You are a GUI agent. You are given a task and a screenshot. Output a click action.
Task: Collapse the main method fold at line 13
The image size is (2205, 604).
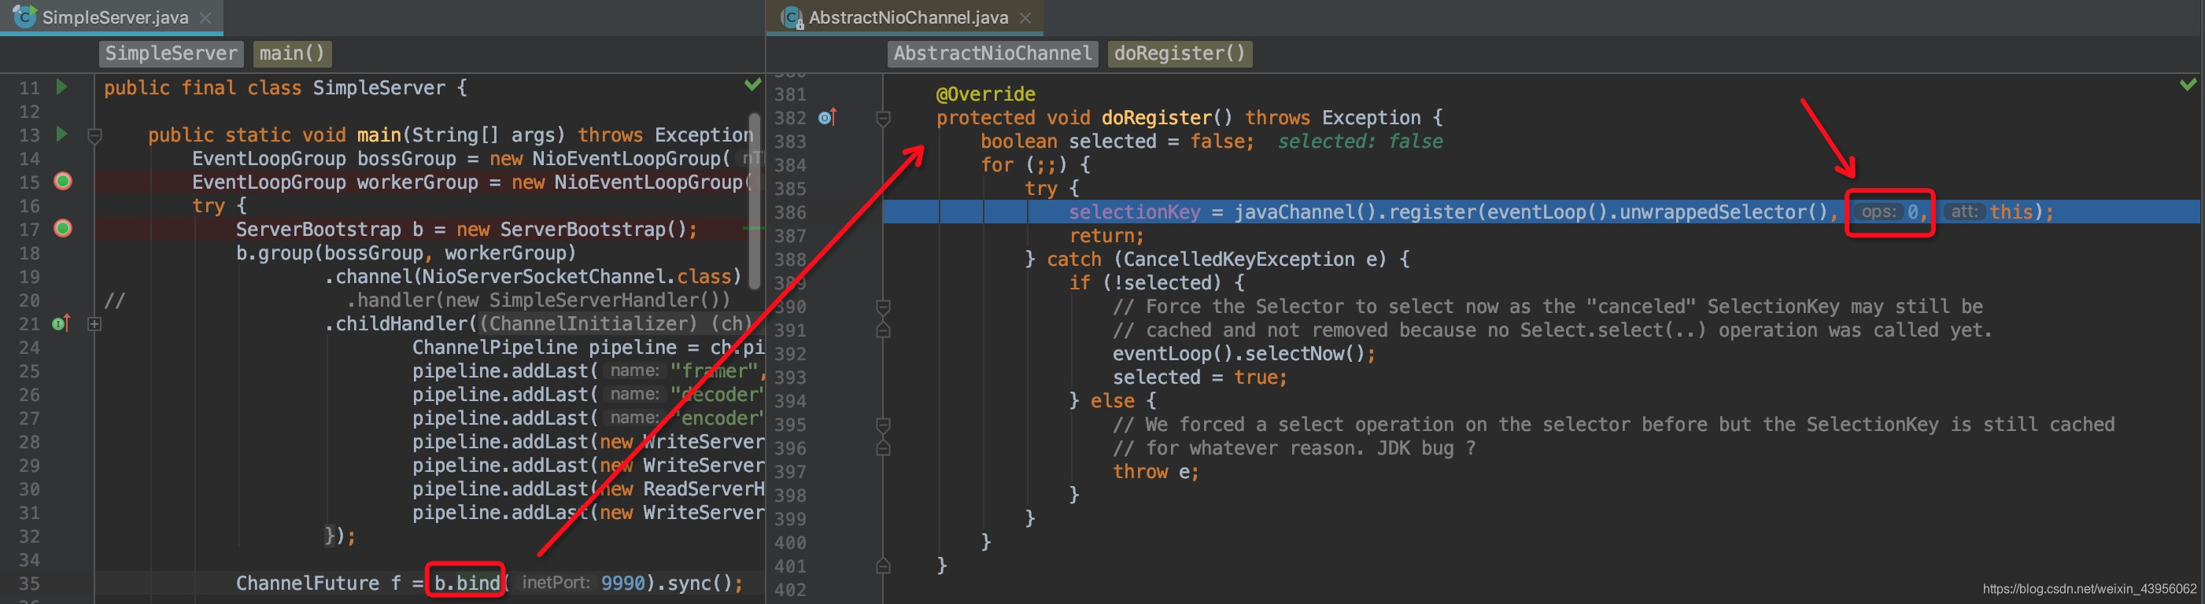tap(95, 135)
